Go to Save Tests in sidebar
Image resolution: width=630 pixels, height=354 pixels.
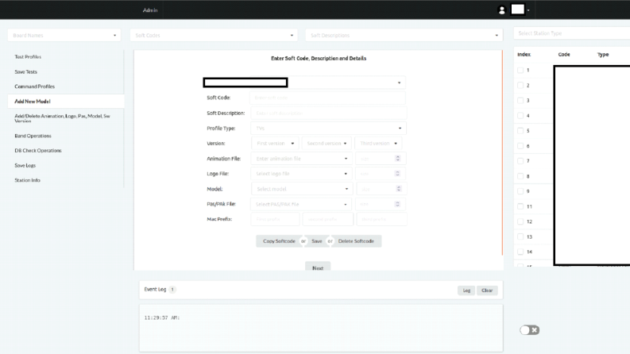point(25,72)
